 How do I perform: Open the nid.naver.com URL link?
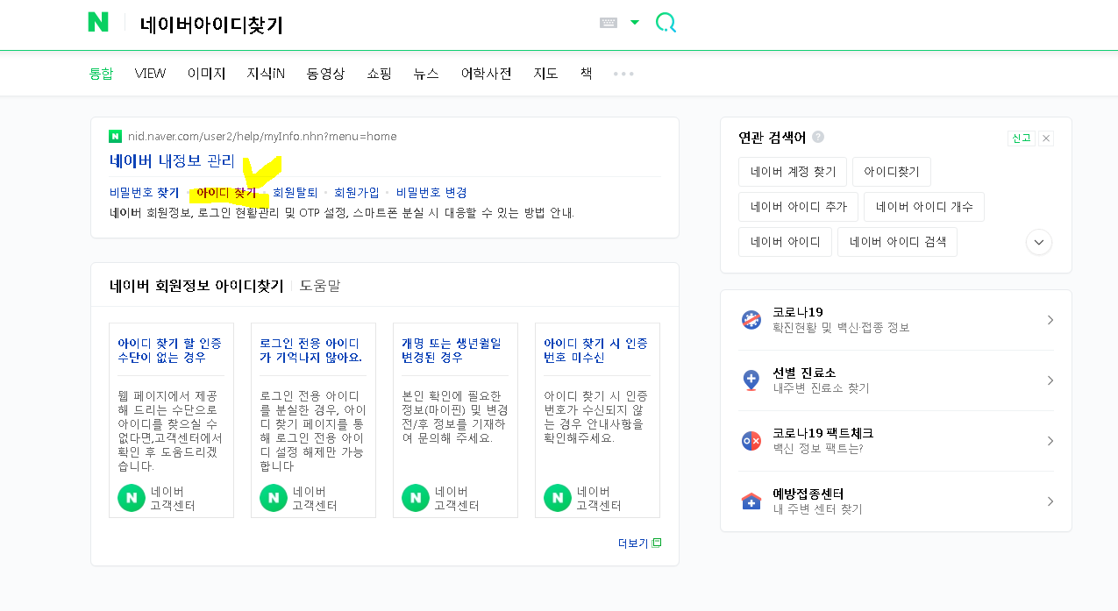coord(262,136)
